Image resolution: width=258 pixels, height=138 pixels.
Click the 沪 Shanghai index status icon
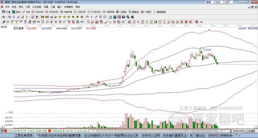click(x=6, y=131)
